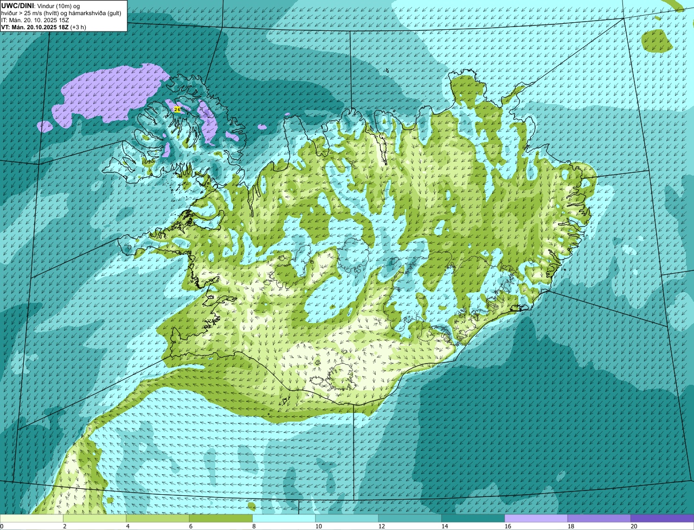Click the yellow 26 gust marker
Image resolution: width=694 pixels, height=530 pixels.
177,109
